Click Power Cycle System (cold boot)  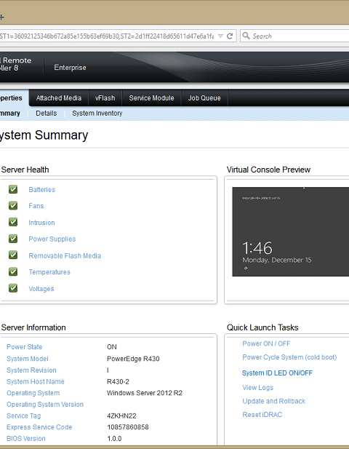pyautogui.click(x=289, y=357)
